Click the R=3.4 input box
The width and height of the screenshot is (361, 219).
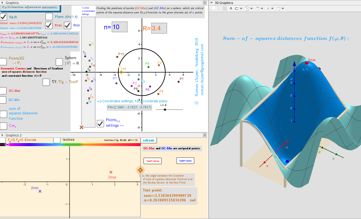click(159, 28)
